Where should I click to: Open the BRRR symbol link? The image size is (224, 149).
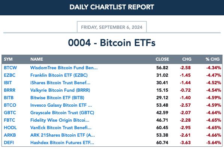(9, 90)
